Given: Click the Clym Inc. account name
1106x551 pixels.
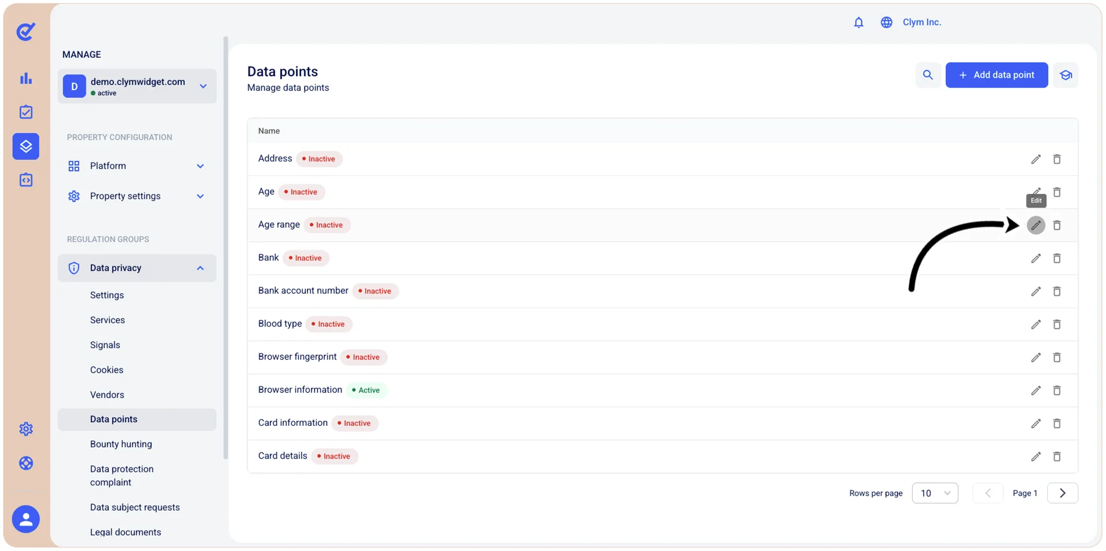Looking at the screenshot, I should point(922,23).
